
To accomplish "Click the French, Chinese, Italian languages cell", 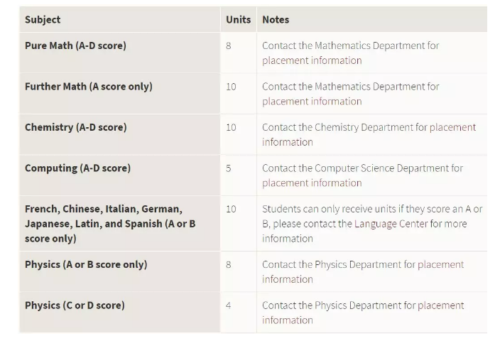I will 120,223.
